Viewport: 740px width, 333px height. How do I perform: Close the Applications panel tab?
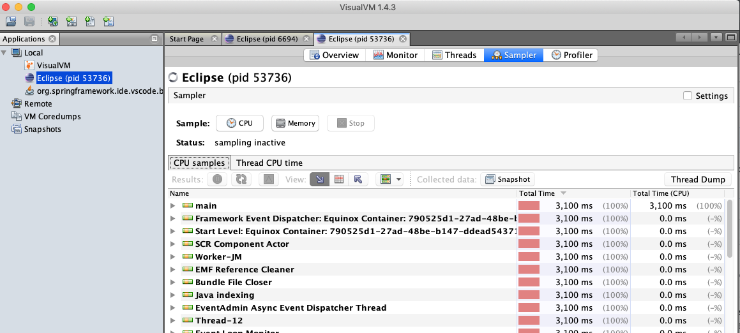coord(52,39)
